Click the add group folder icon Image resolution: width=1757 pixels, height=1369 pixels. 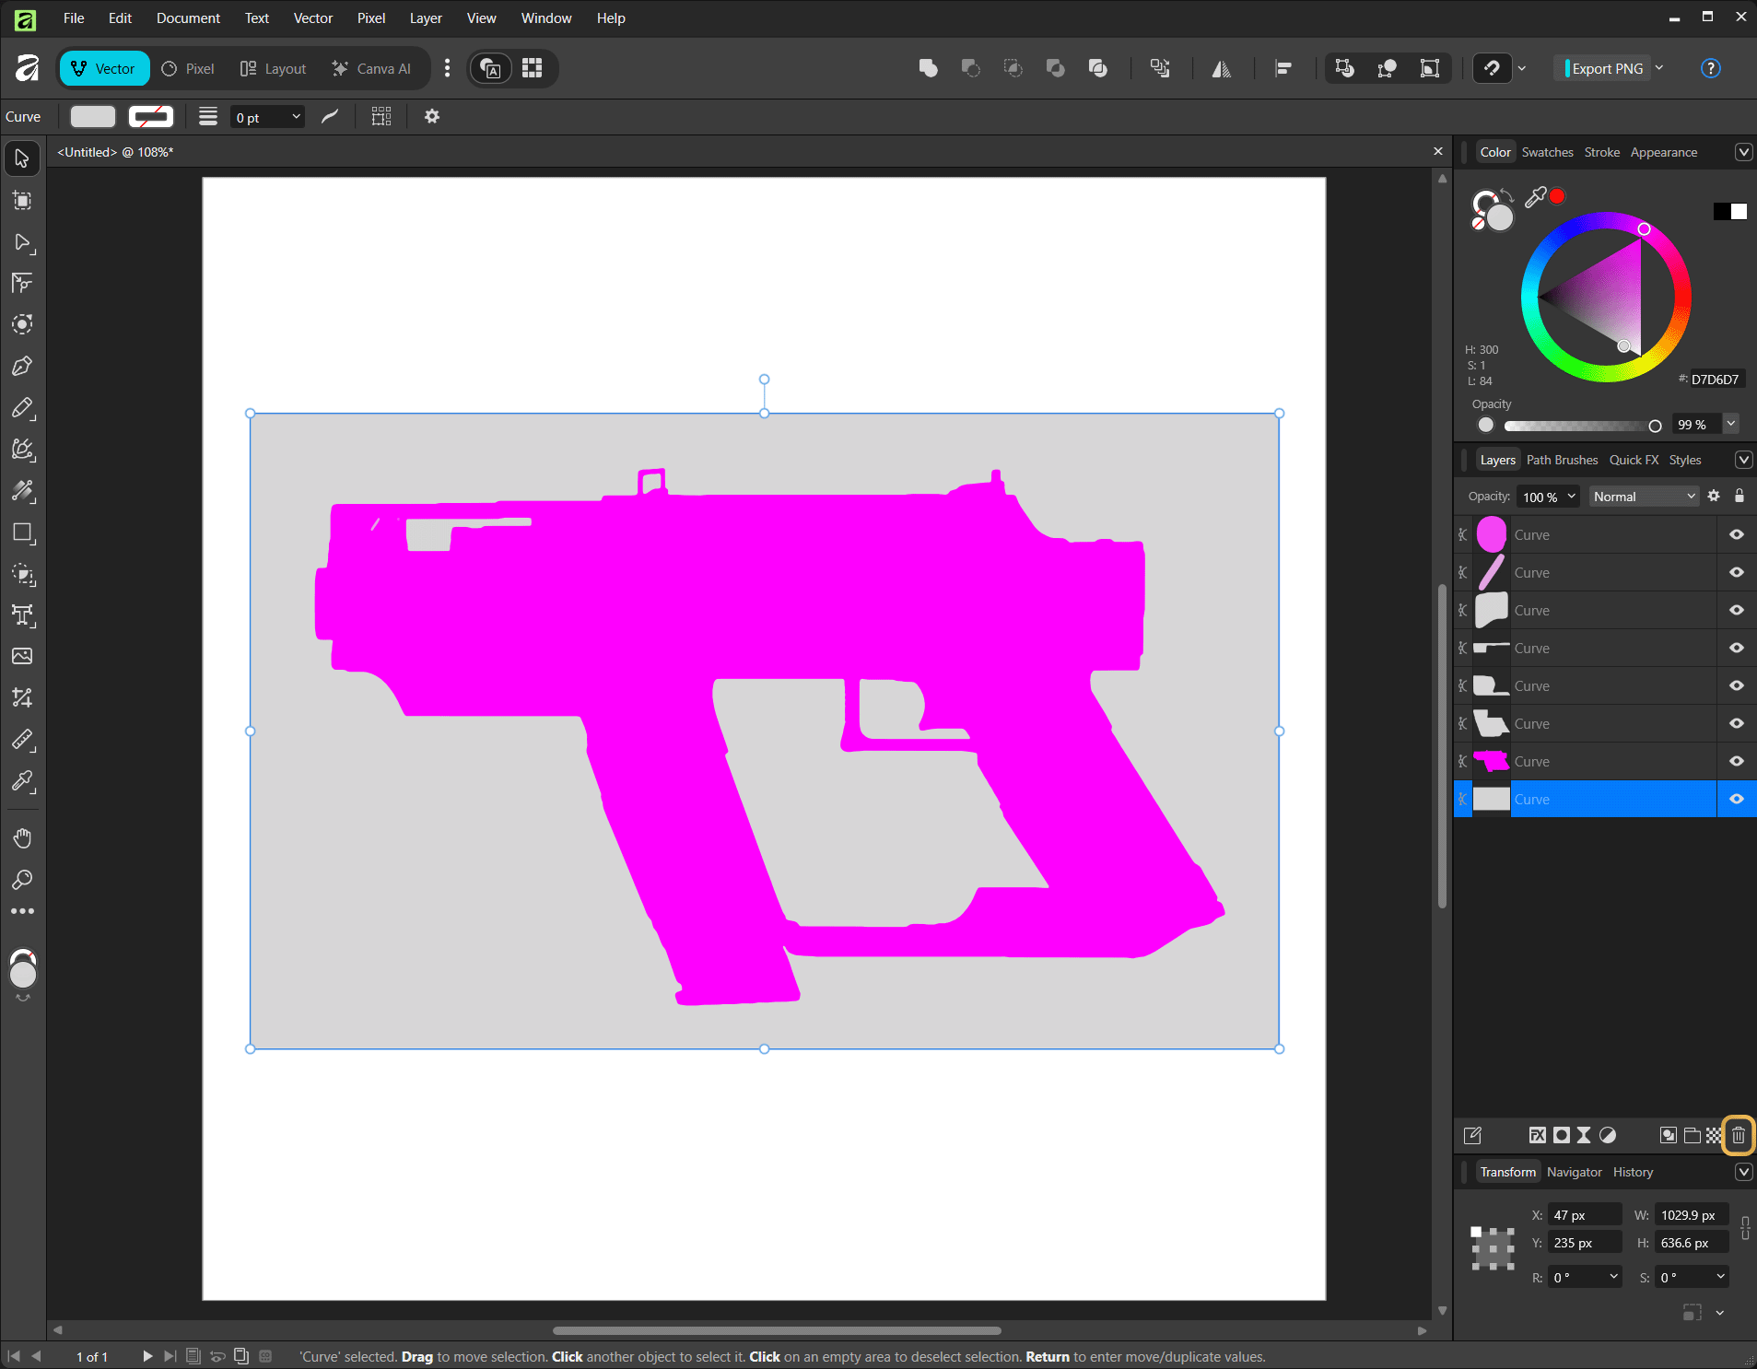tap(1692, 1135)
